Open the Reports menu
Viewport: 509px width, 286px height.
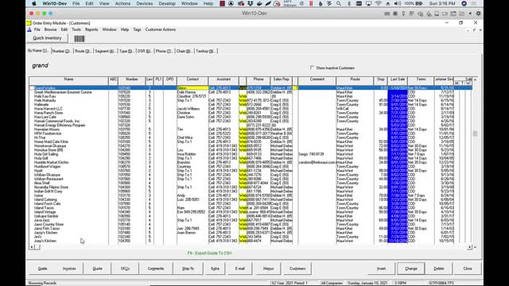pyautogui.click(x=91, y=29)
